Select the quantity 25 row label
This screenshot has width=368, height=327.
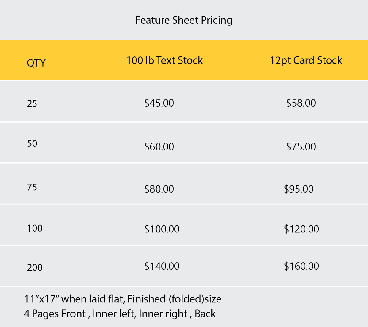pos(32,104)
